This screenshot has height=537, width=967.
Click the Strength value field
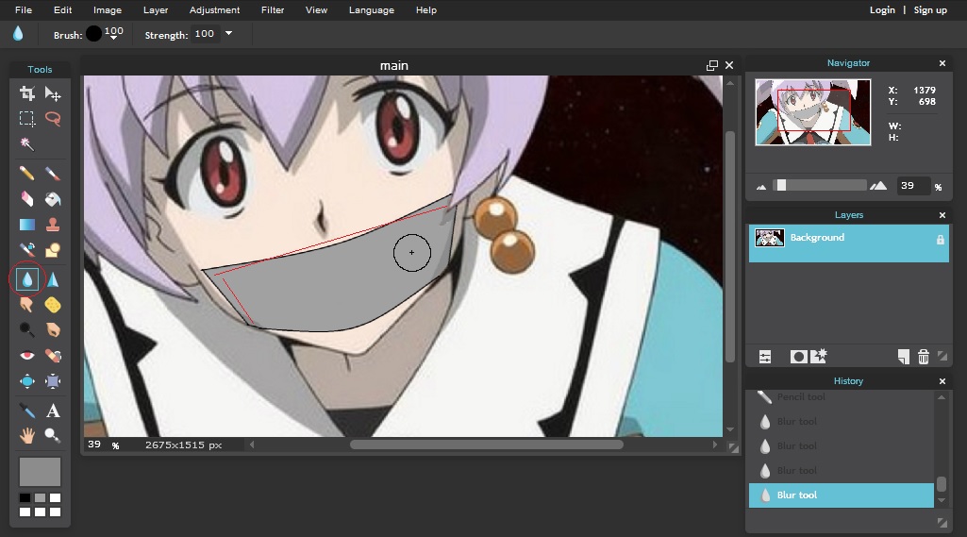pos(205,34)
